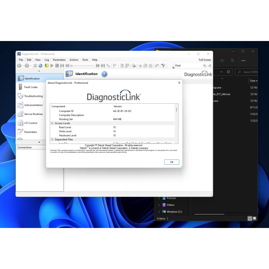
Task: Open log file via folder icon
Action: (47, 66)
